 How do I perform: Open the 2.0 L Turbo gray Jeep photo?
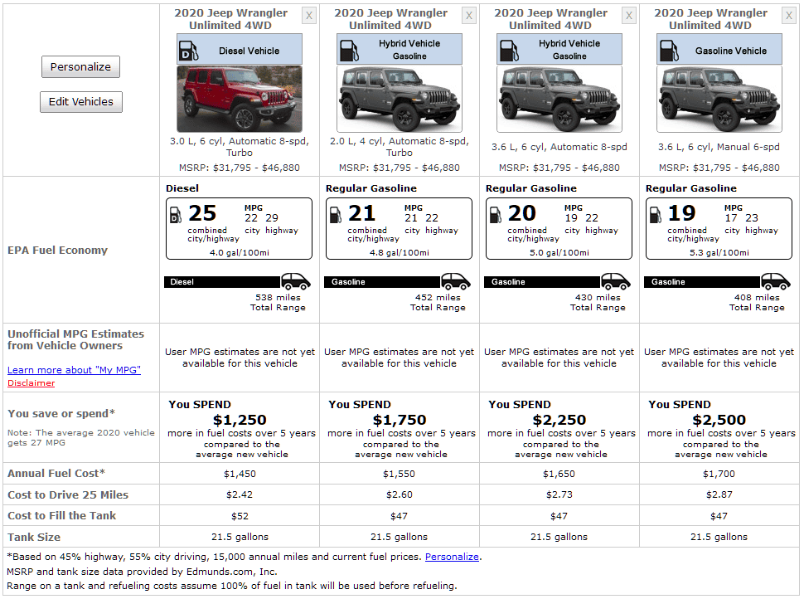tap(400, 99)
